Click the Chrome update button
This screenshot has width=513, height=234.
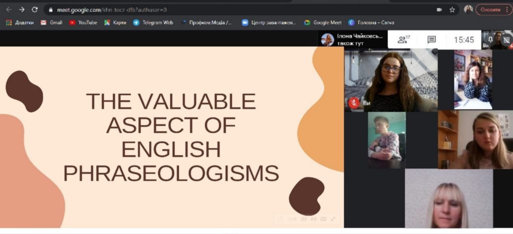[492, 10]
